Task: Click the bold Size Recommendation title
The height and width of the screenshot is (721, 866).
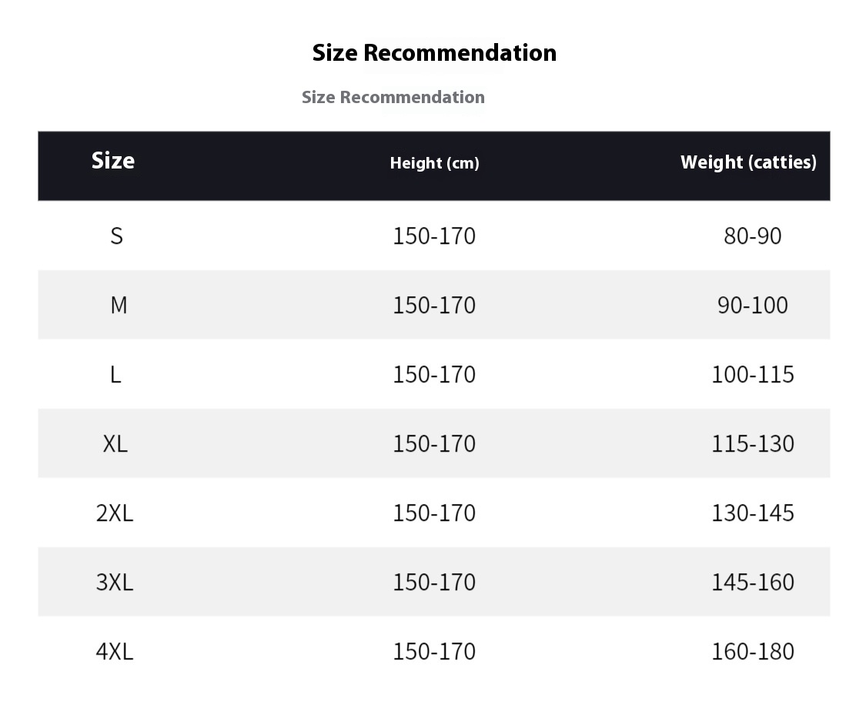Action: (434, 53)
